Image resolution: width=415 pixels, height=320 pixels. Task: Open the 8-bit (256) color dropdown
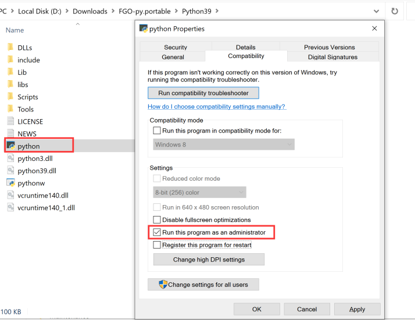click(x=199, y=192)
